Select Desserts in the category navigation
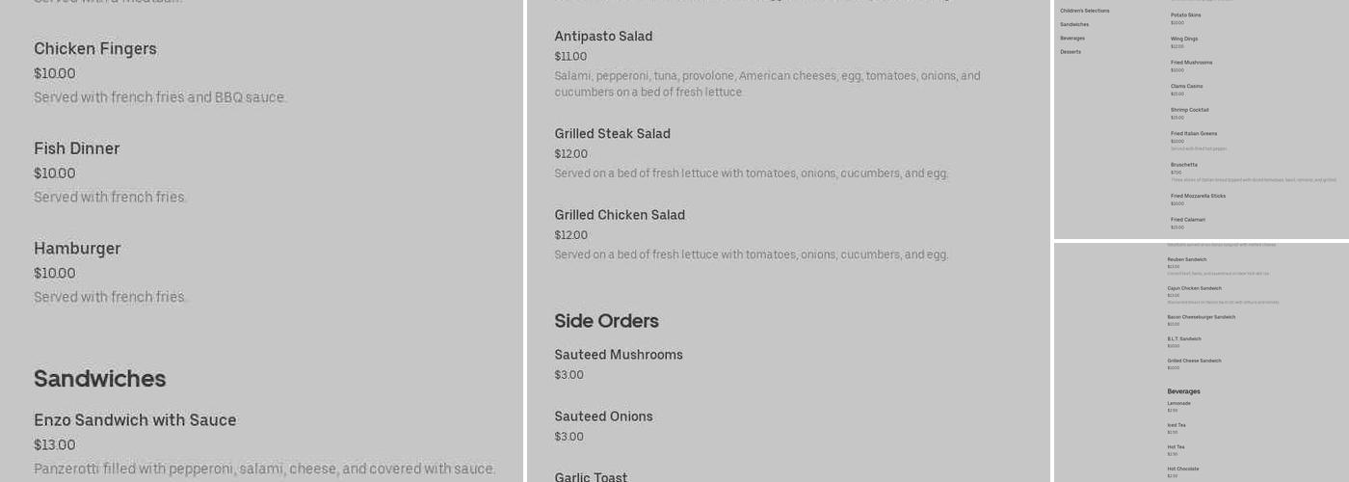Image resolution: width=1349 pixels, height=482 pixels. 1071,52
